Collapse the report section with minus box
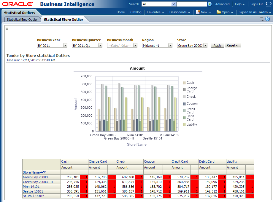The height and width of the screenshot is (202, 273). click(x=7, y=28)
